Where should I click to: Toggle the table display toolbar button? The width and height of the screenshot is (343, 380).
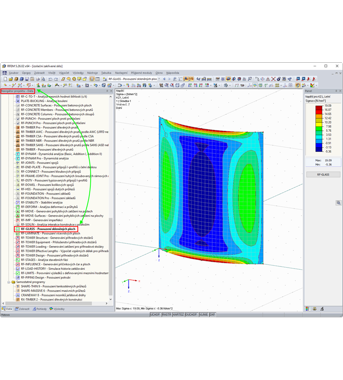coord(97,79)
